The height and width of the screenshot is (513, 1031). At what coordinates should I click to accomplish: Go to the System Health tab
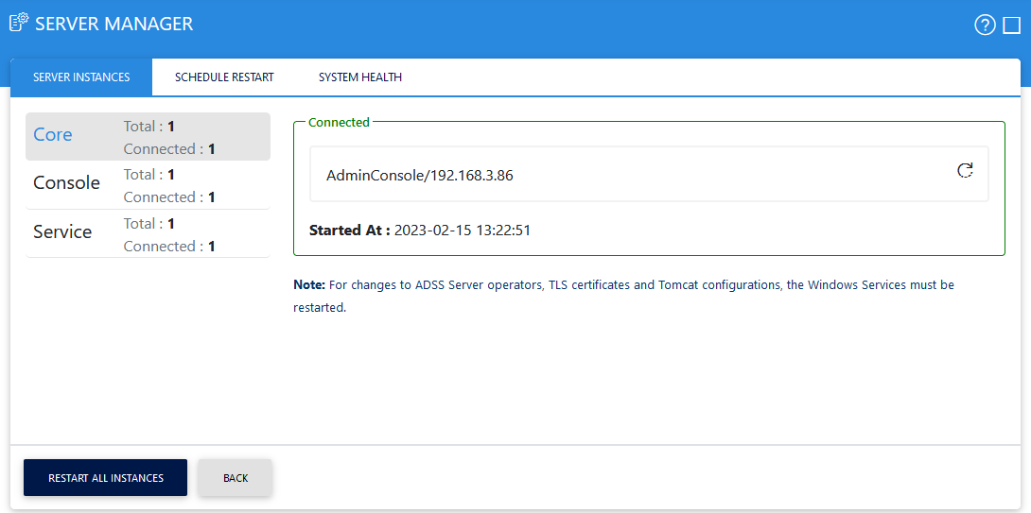pyautogui.click(x=359, y=77)
